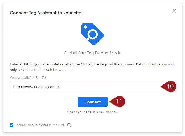This screenshot has width=185, height=136.
Task: Click info icon next to debug signal option
Action: click(69, 125)
